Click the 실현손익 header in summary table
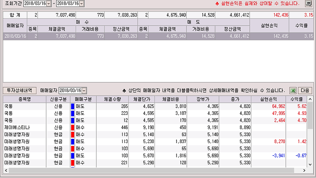The image size is (316, 178). (269, 26)
